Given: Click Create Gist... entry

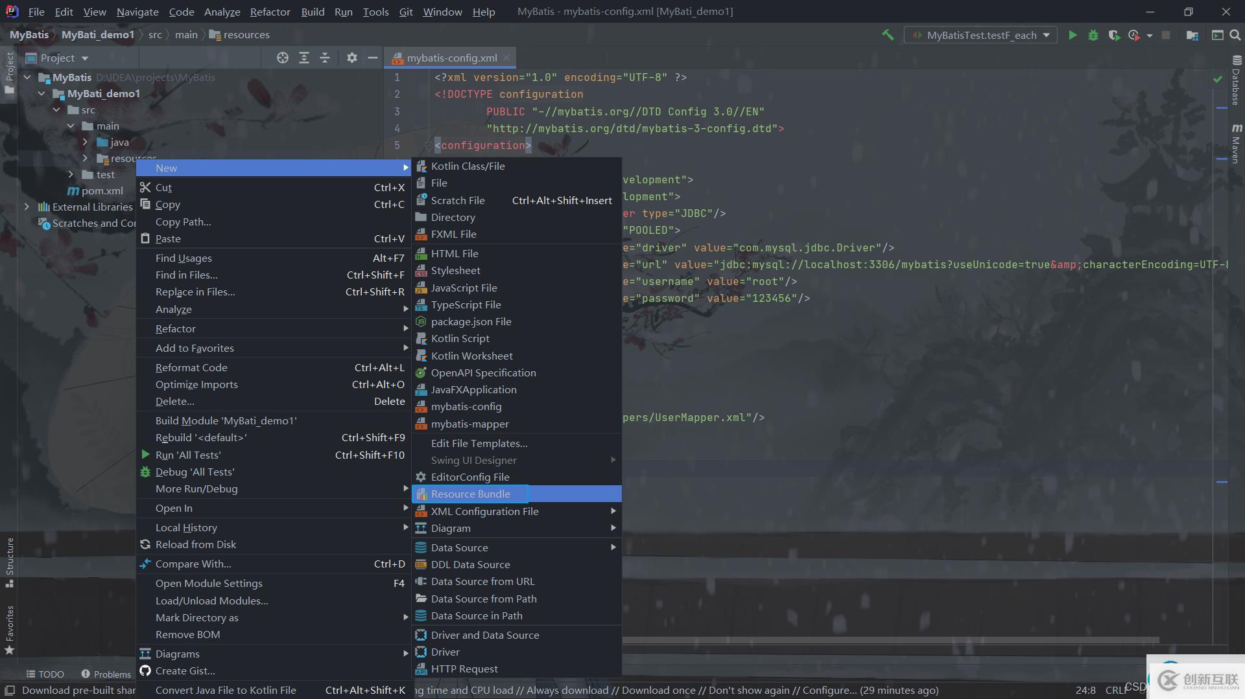Looking at the screenshot, I should (x=274, y=670).
